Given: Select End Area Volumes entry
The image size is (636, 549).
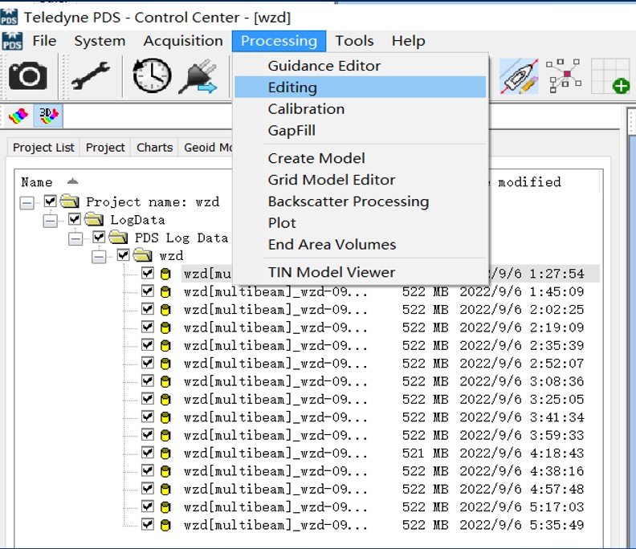Looking at the screenshot, I should [x=361, y=244].
